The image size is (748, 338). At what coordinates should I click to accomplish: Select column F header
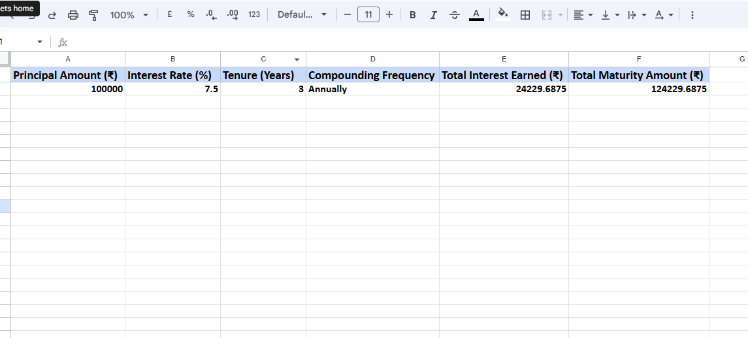pos(639,59)
